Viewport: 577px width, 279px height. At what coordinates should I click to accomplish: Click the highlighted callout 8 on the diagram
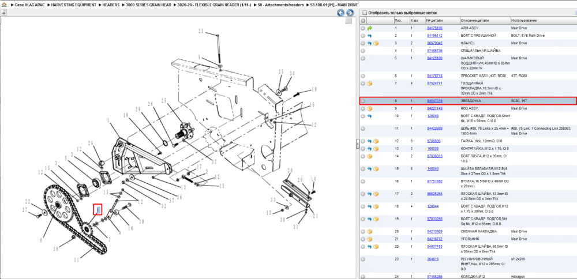(98, 209)
